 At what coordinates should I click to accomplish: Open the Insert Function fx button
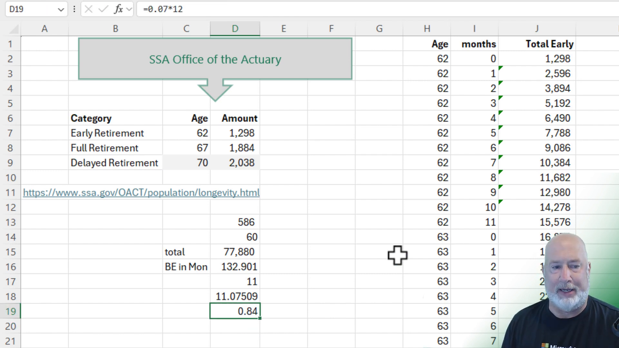coord(118,9)
